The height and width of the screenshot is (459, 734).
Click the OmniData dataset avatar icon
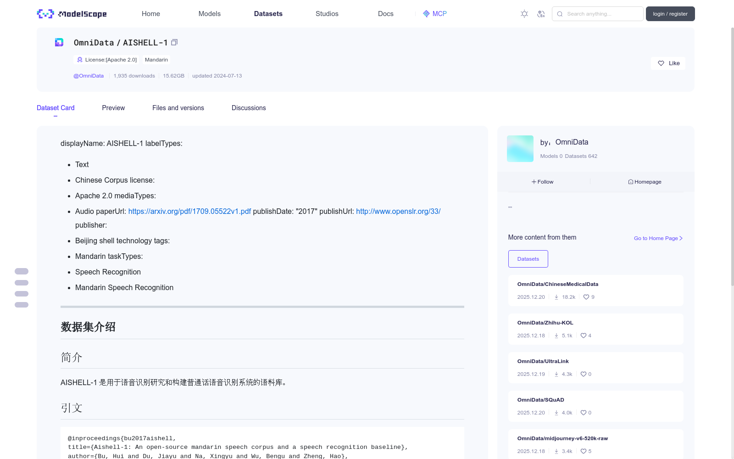[59, 43]
